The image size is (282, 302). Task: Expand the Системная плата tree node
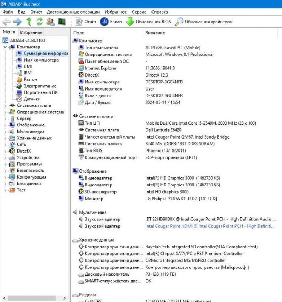(x=5, y=106)
